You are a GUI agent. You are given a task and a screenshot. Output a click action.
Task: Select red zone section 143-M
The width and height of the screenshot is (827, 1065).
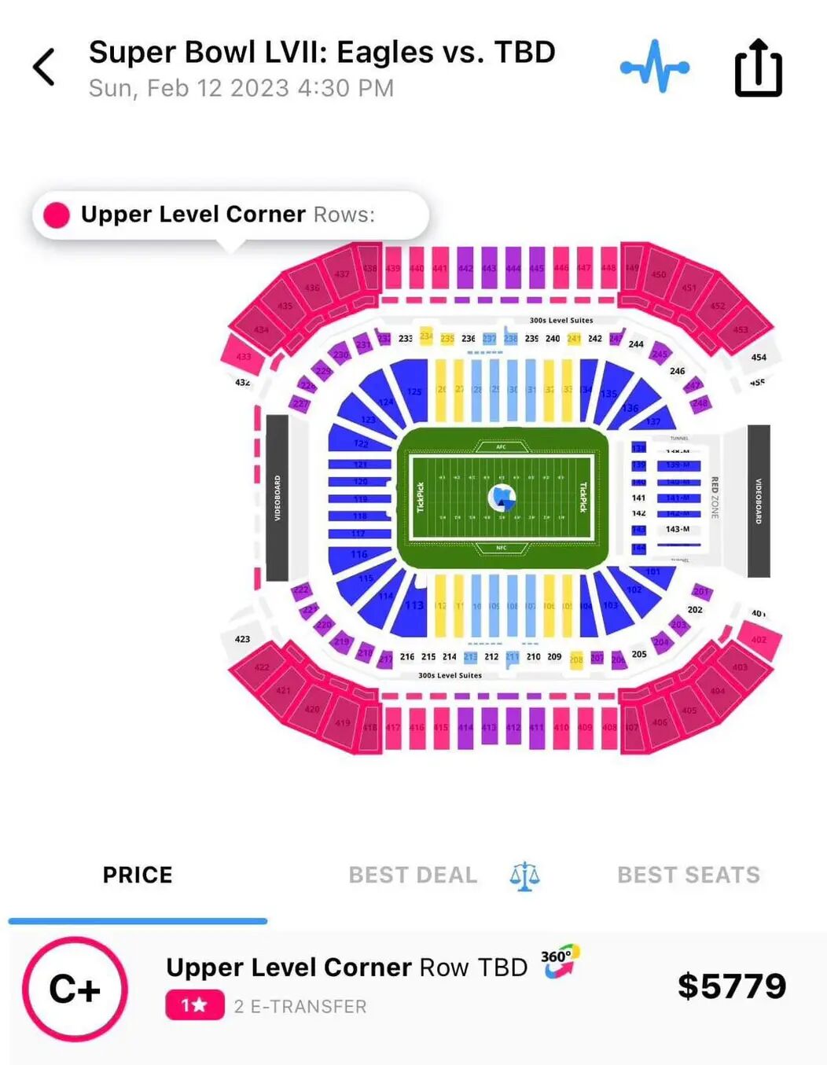point(678,529)
